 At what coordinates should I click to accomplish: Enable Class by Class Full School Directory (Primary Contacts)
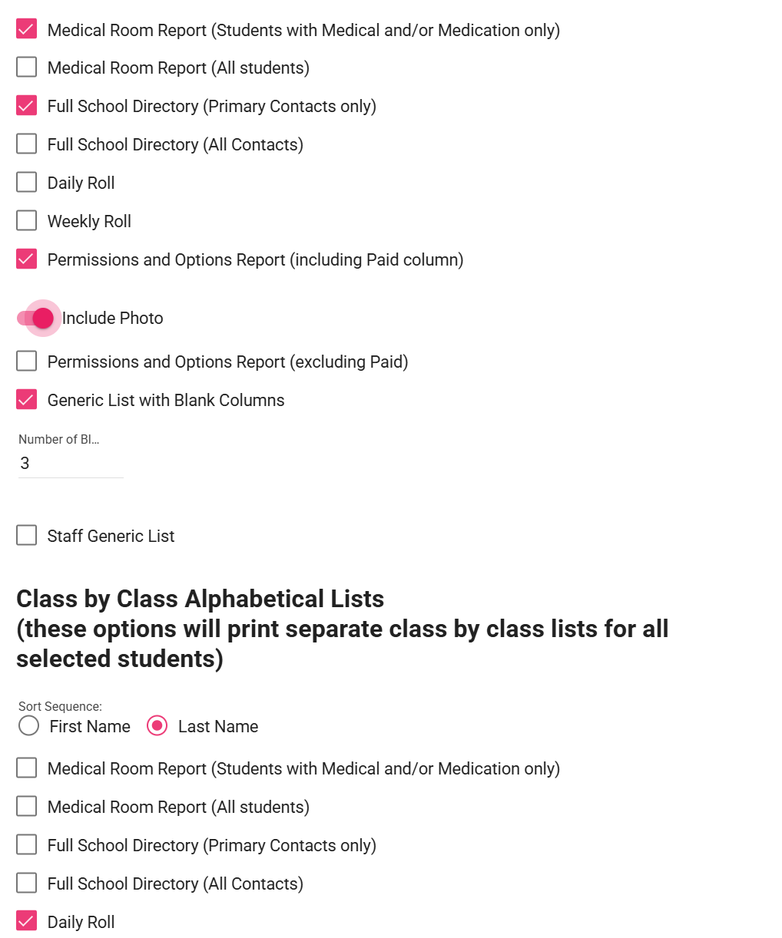[x=27, y=845]
